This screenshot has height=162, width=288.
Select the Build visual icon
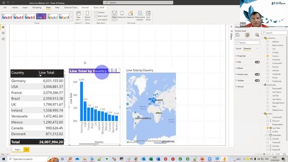click(238, 35)
